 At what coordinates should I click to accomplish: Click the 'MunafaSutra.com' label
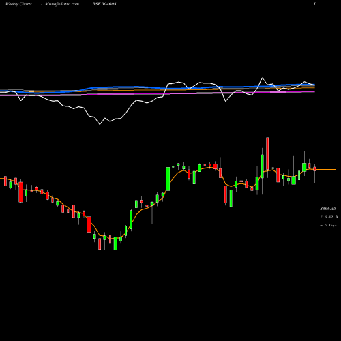(62, 4)
